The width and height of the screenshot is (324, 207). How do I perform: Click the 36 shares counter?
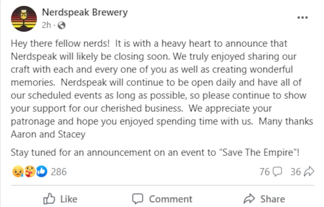(x=297, y=171)
